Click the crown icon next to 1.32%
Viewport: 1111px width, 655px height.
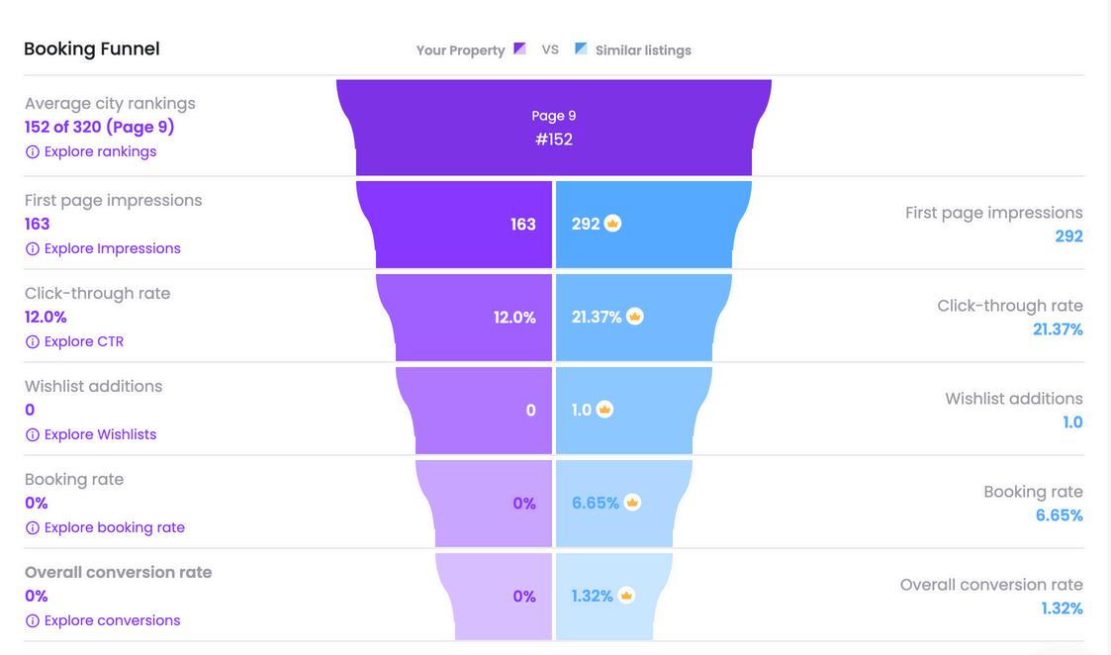626,596
